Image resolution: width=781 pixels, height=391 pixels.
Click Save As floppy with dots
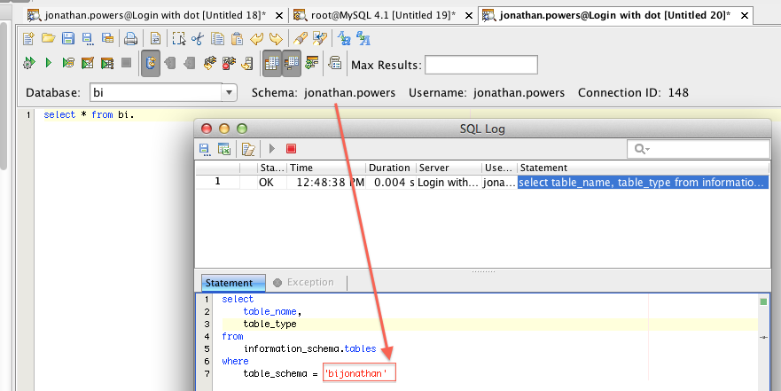pos(87,38)
